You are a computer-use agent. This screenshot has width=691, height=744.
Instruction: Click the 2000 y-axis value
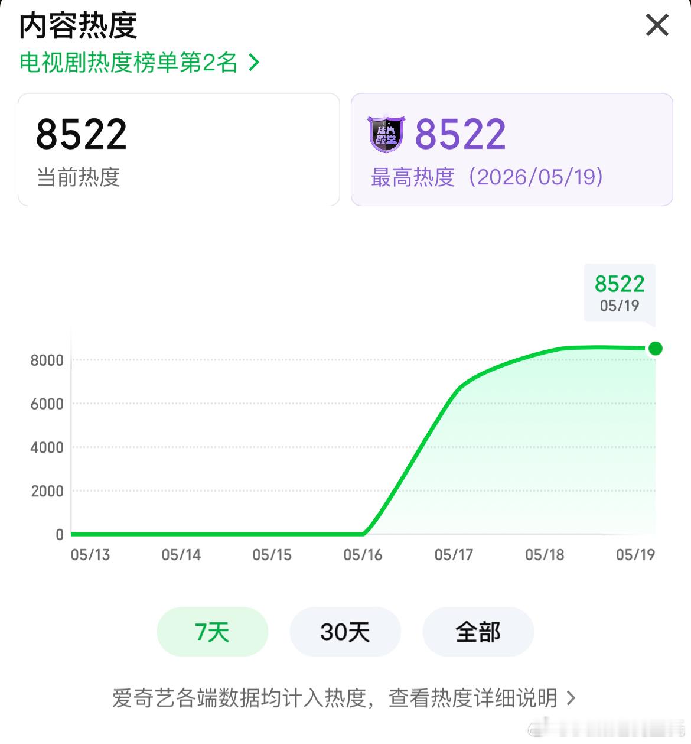pos(47,491)
